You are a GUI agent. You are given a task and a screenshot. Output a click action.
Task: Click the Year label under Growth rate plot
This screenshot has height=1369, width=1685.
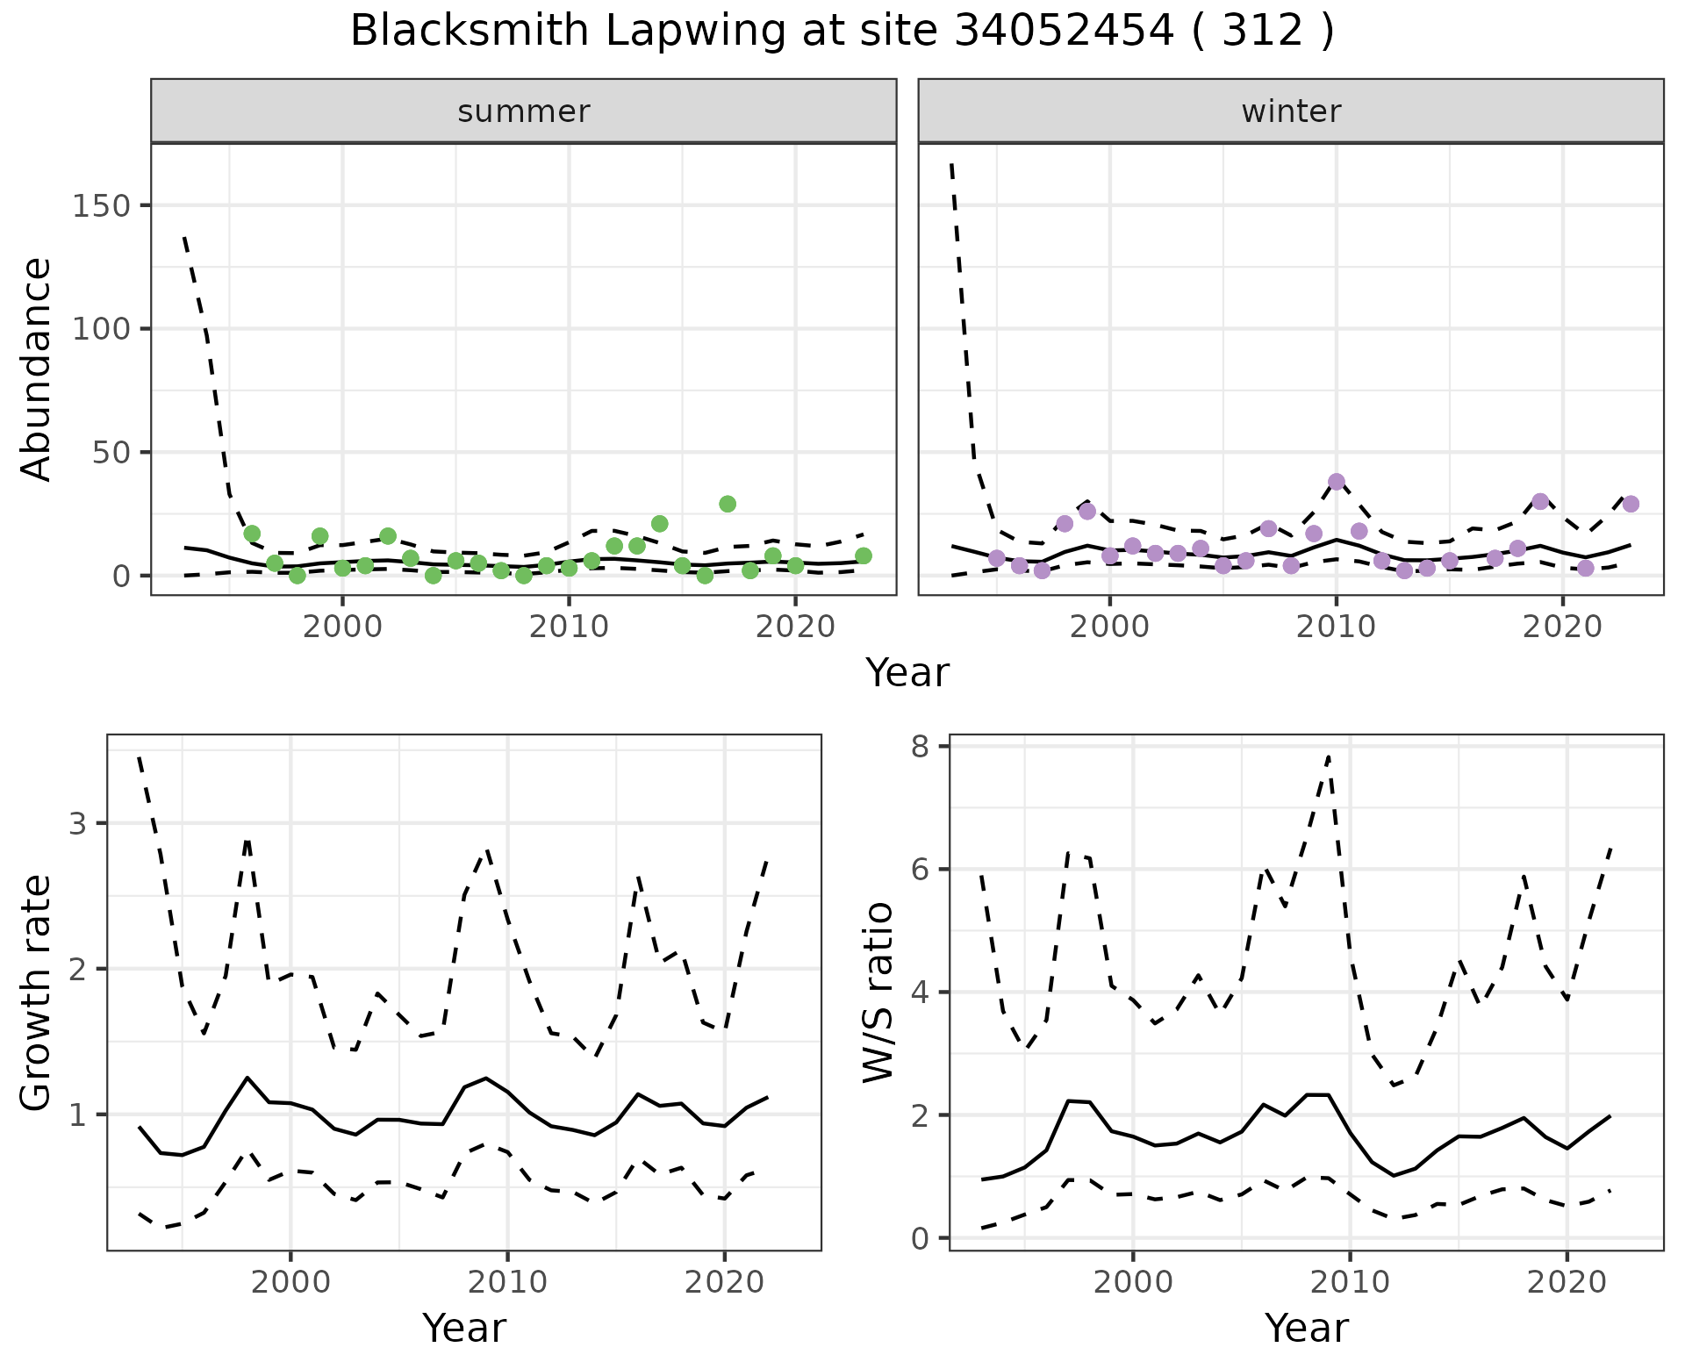tap(463, 1328)
